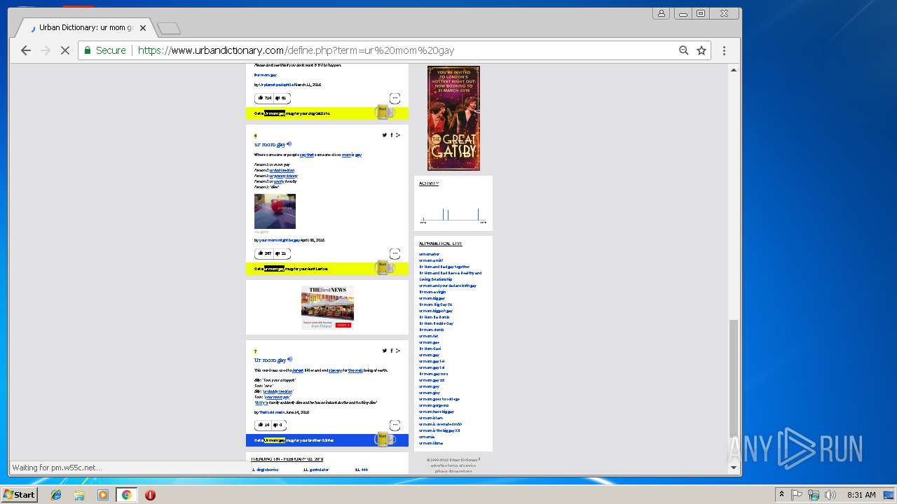Upvote the definition with 714 likes
This screenshot has height=504, width=897.
[x=263, y=98]
